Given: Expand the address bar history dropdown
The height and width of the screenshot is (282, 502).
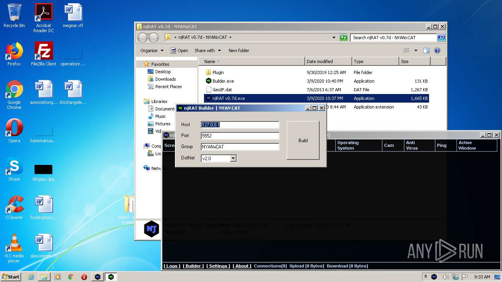Looking at the screenshot, I should point(334,38).
